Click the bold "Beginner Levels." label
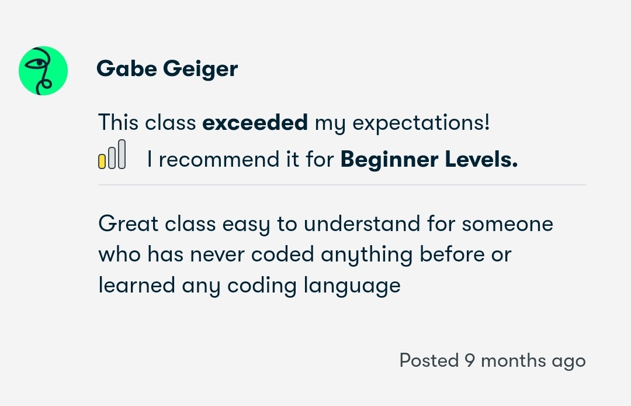The height and width of the screenshot is (406, 631). tap(429, 159)
